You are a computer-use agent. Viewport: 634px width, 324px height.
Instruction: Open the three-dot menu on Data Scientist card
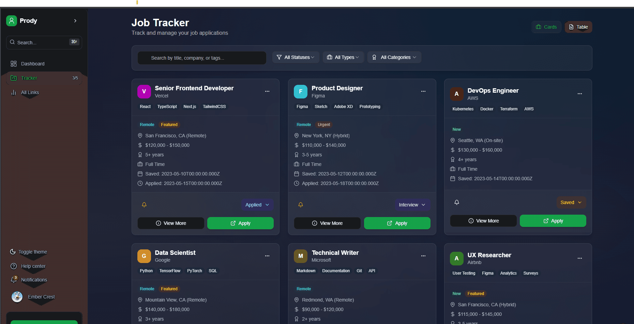point(267,256)
